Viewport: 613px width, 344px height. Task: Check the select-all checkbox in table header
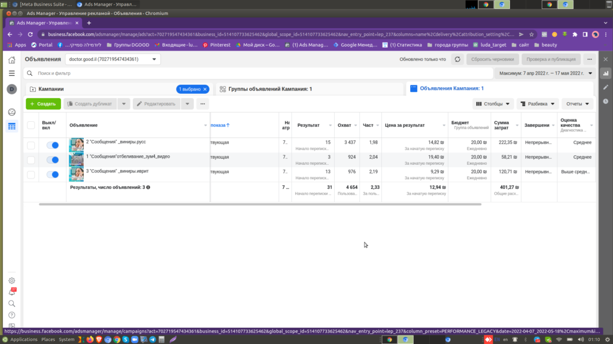pos(31,125)
